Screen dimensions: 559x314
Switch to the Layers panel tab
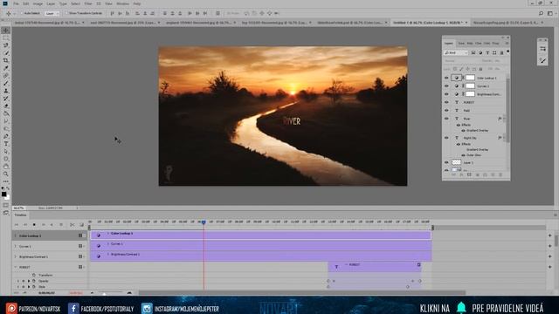[448, 44]
